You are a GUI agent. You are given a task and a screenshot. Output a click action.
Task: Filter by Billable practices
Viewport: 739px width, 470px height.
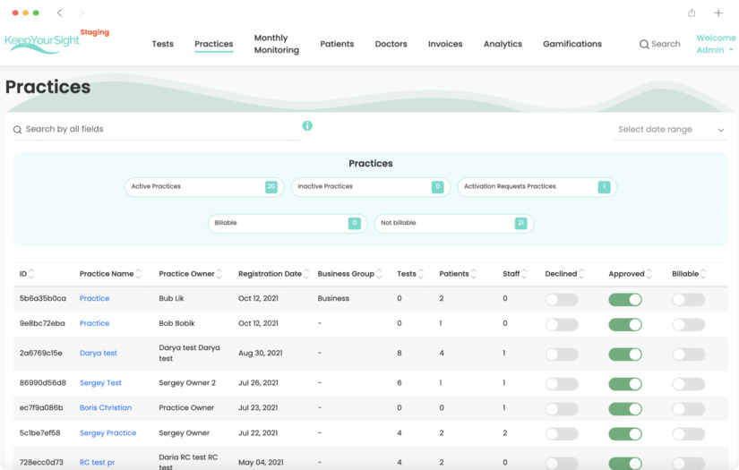click(x=288, y=223)
